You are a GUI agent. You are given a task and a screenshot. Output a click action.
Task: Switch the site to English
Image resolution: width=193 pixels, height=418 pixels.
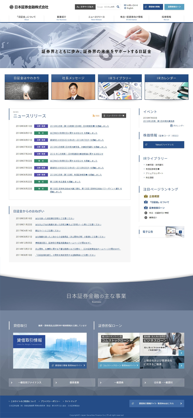(x=129, y=8)
